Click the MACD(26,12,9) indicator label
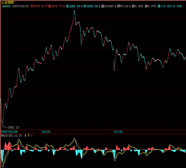The width and height of the screenshot is (186, 168). (12, 135)
